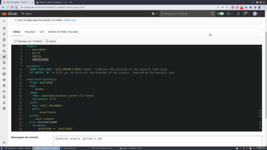Open GitLab-CI Udemy Mozilla taskbar window

tap(18, 148)
